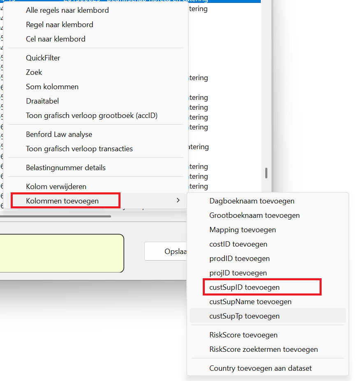Select 'custSupTp toevoegen' highlighted item
Viewport: 357px width, 381px height.
(244, 316)
